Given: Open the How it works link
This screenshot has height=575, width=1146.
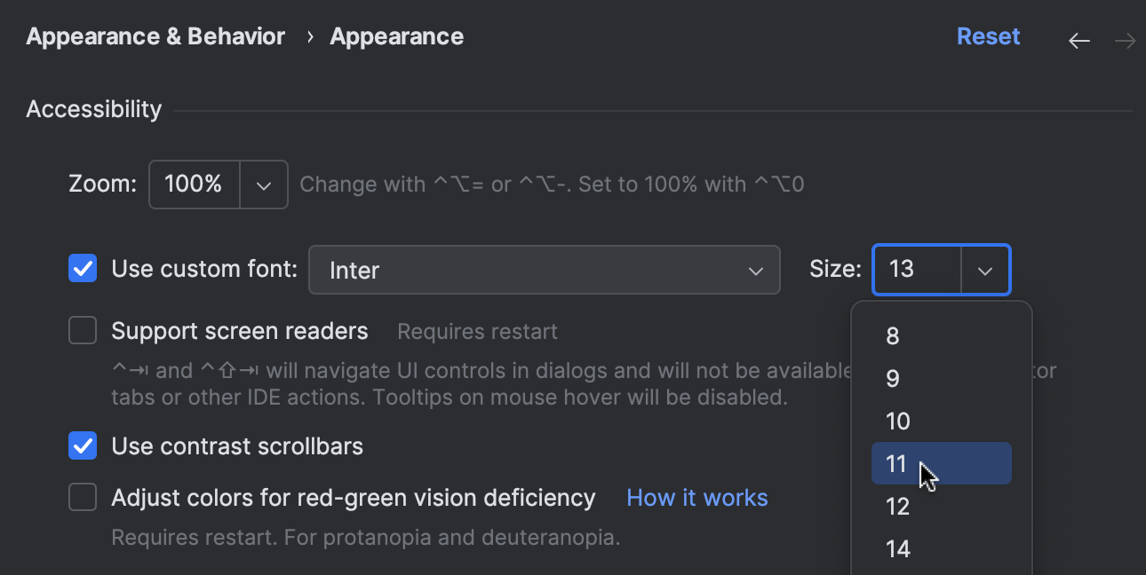Looking at the screenshot, I should point(696,497).
